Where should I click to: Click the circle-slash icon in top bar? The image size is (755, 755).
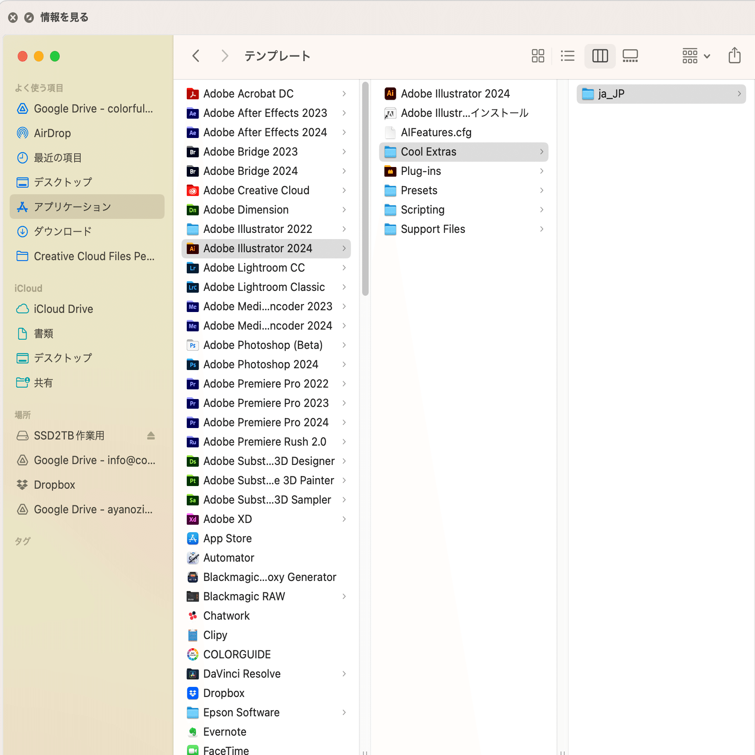(x=29, y=17)
